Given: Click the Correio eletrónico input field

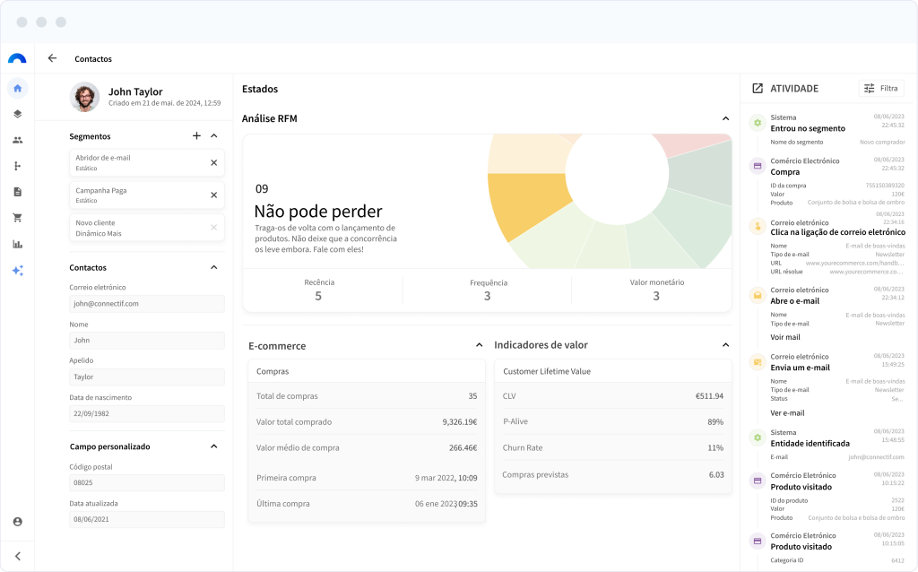Looking at the screenshot, I should [147, 304].
